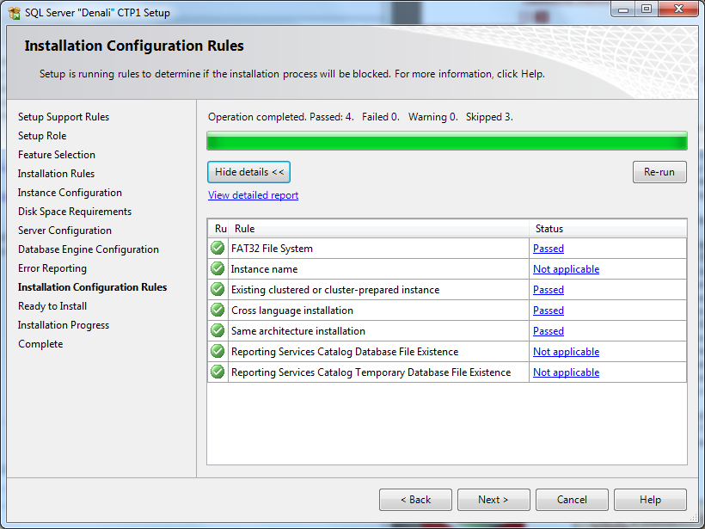705x529 pixels.
Task: Click the green check icon for Instance name
Action: click(218, 268)
